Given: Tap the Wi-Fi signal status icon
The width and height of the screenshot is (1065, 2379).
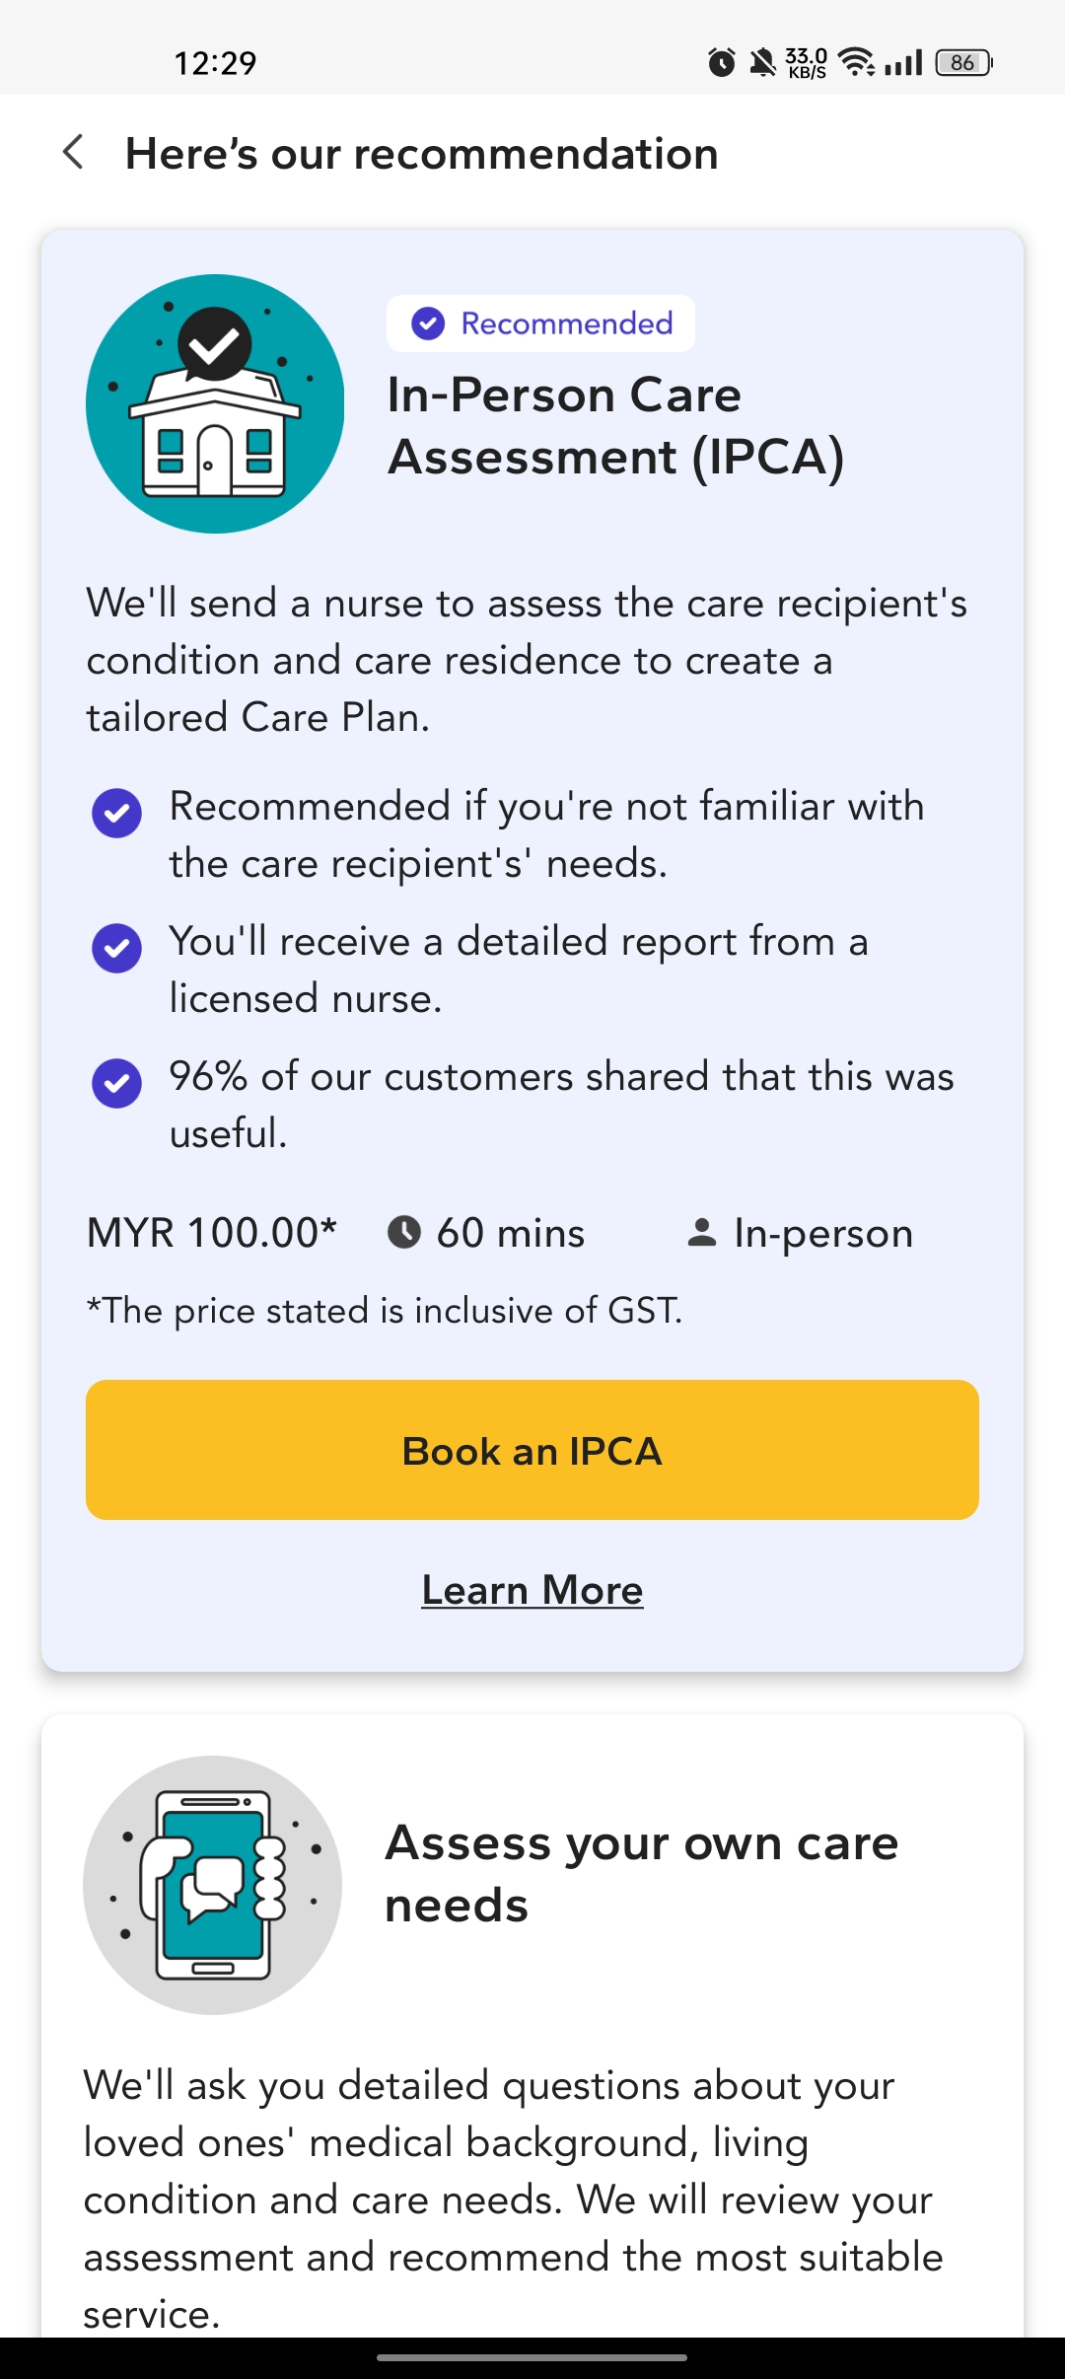Looking at the screenshot, I should pos(856,62).
